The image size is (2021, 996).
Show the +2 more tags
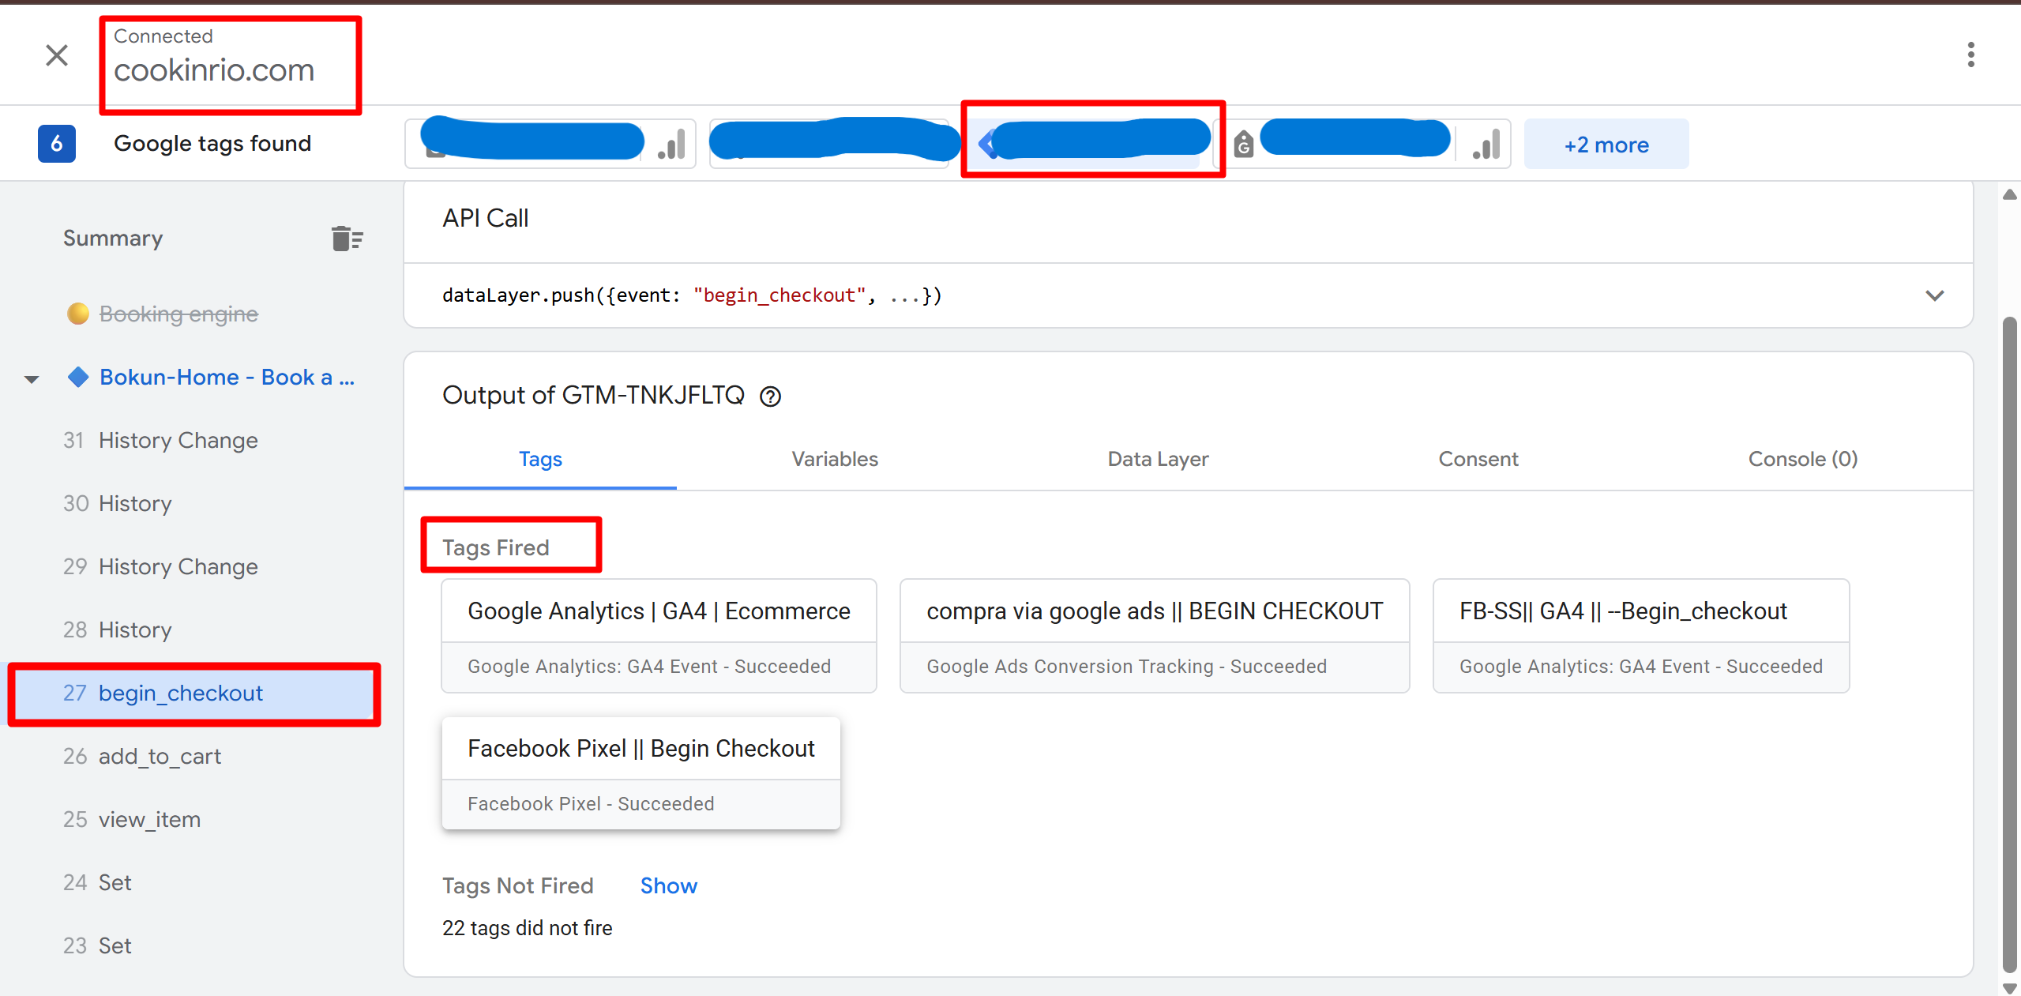1606,145
